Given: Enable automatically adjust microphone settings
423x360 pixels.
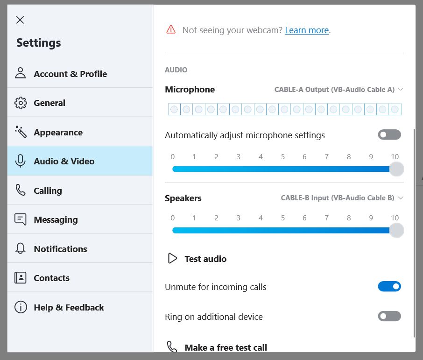Looking at the screenshot, I should [389, 134].
